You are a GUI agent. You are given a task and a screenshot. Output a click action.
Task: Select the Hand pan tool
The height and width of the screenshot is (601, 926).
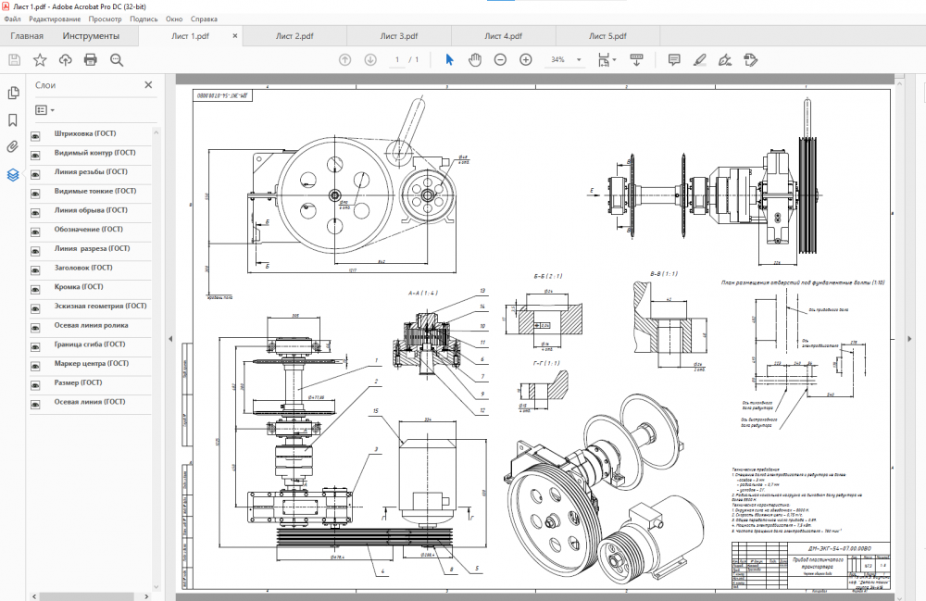[475, 60]
